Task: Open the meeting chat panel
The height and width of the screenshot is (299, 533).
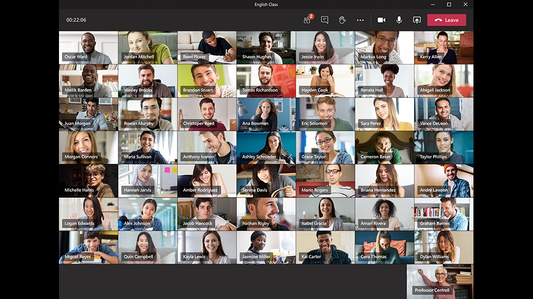Action: point(324,20)
